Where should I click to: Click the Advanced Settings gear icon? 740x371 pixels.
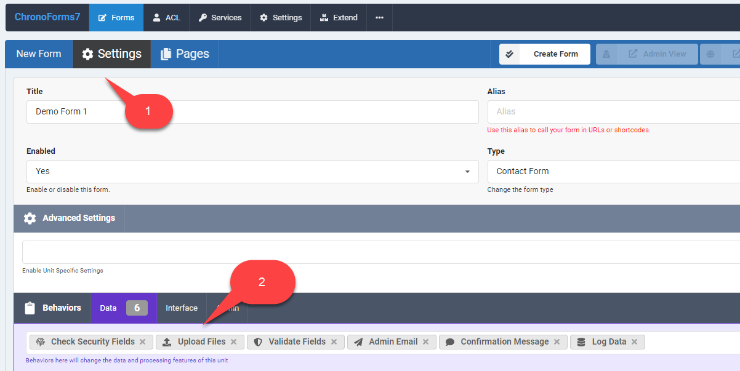(x=30, y=218)
